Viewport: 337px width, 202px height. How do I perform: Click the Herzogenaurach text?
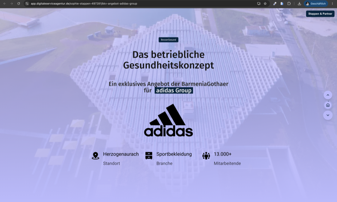tap(121, 154)
